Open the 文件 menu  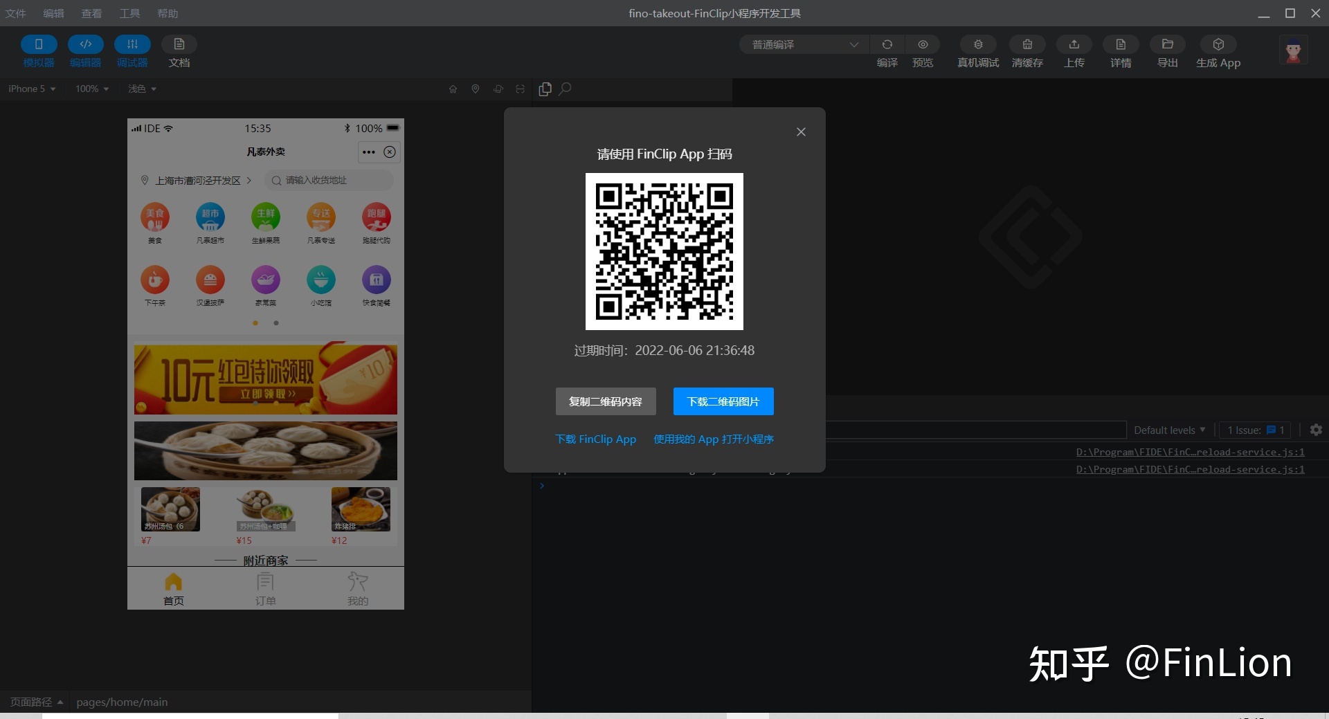[15, 13]
